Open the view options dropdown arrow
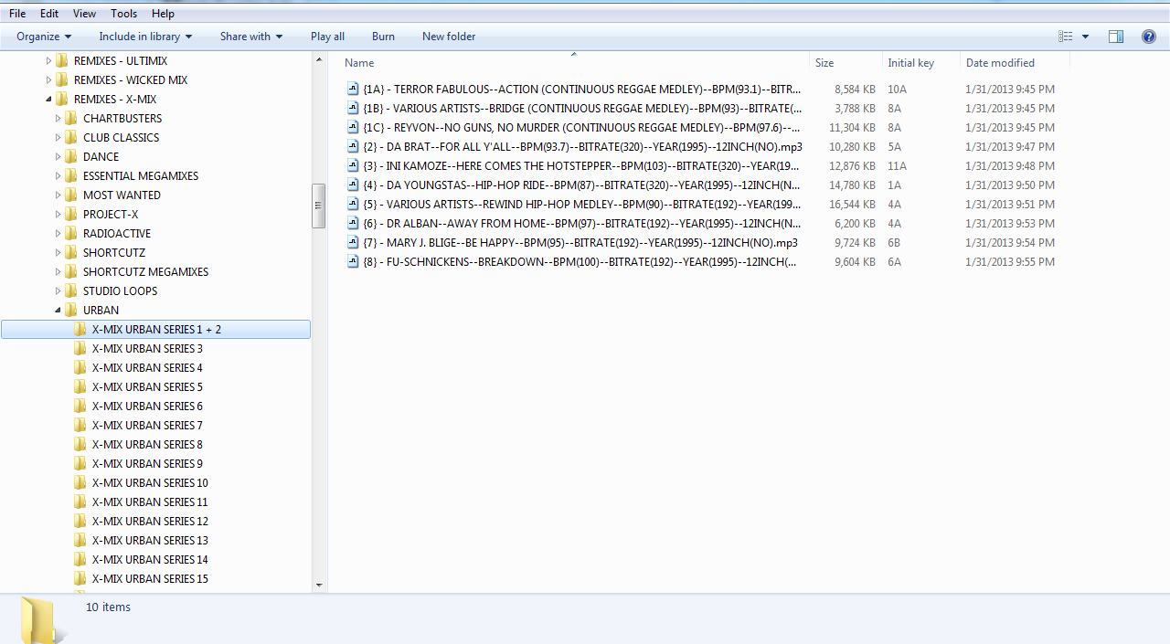 [x=1085, y=37]
